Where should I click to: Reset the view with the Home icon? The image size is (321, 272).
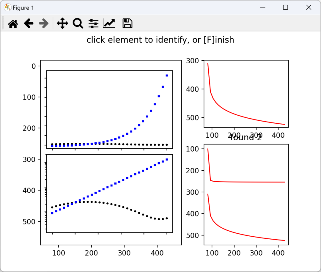coord(13,23)
